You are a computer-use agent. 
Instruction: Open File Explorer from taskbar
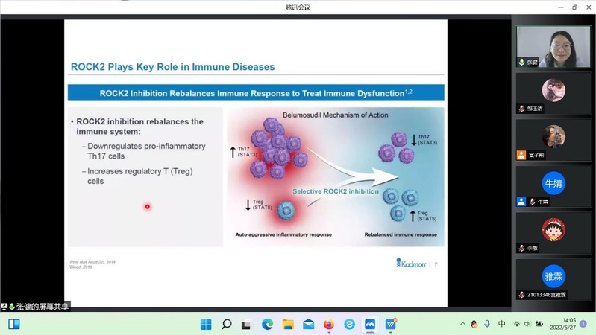(288, 324)
